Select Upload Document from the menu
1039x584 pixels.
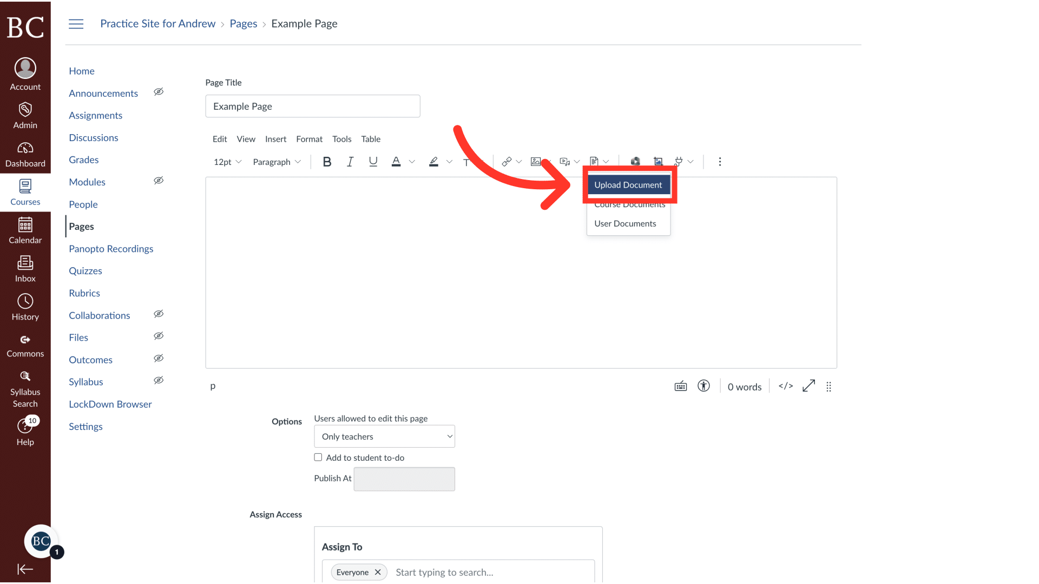(628, 185)
